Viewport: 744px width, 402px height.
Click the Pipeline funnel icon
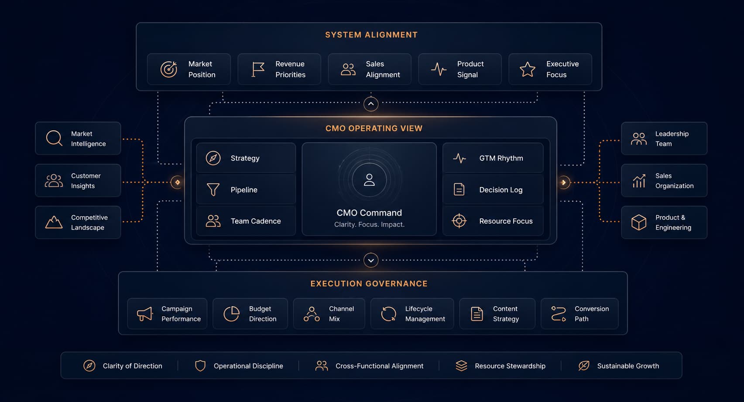click(x=213, y=189)
